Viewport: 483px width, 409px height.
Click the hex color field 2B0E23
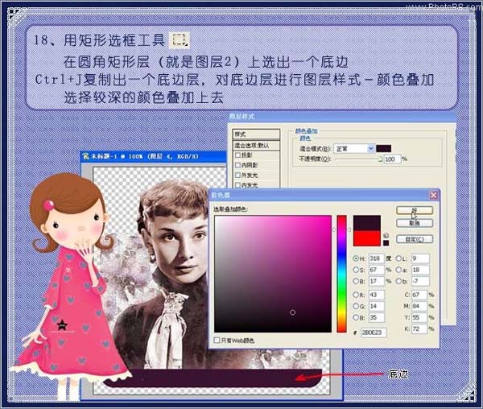374,333
